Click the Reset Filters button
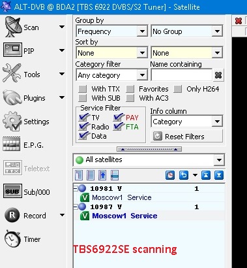Screen dimensions: 247x268 [x=186, y=137]
